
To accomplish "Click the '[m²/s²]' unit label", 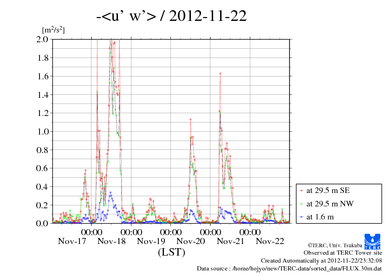I will click(53, 30).
